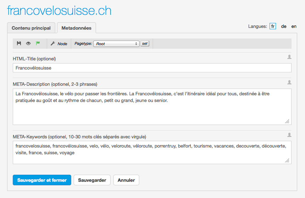The width and height of the screenshot is (305, 198).
Task: Click the eye preview icon
Action: coord(28,43)
